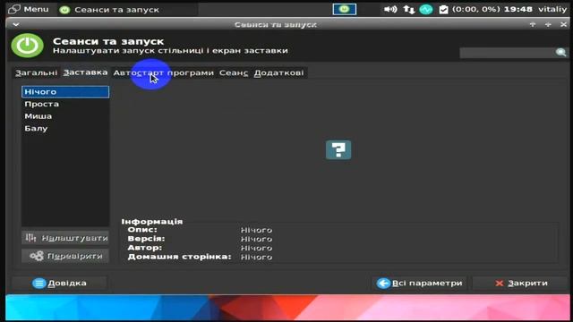Click the 19:48 clock in the panel
The width and height of the screenshot is (573, 322).
click(517, 9)
